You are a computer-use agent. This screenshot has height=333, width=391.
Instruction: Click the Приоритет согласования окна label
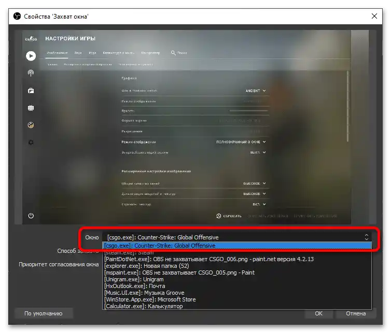59,264
